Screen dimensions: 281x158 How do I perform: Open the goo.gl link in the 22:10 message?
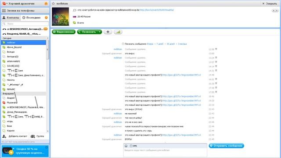tap(182, 105)
